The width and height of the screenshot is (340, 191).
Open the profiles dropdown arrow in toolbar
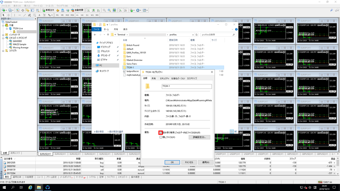(13, 10)
